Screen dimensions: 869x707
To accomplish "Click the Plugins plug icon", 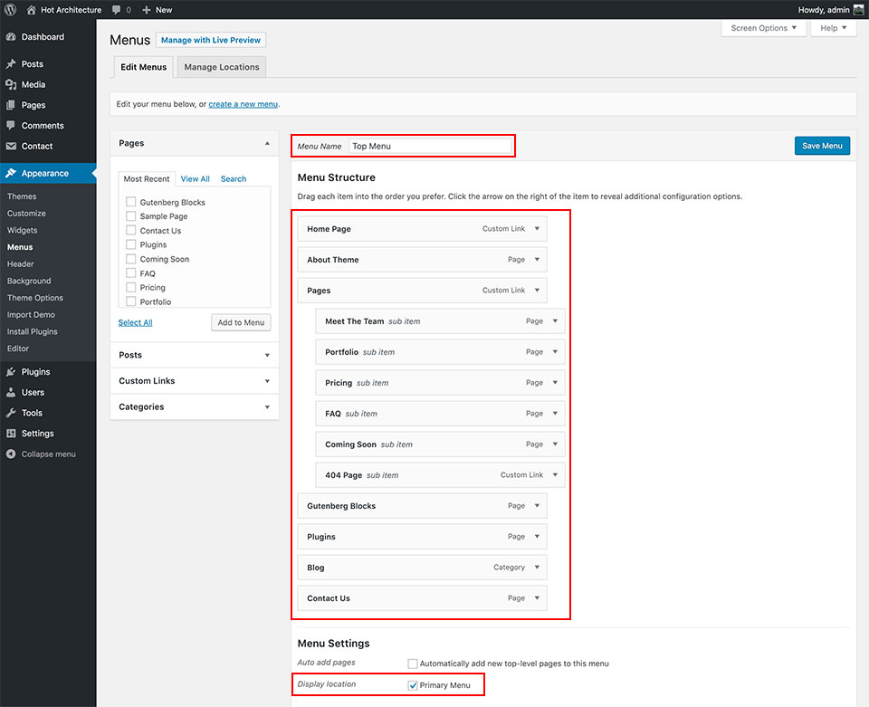I will pyautogui.click(x=11, y=372).
